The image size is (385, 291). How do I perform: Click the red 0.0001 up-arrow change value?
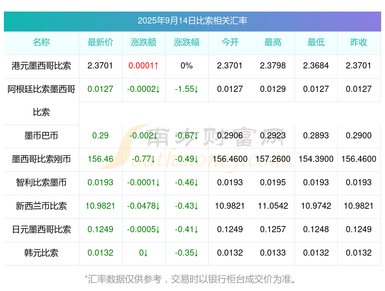coord(144,66)
